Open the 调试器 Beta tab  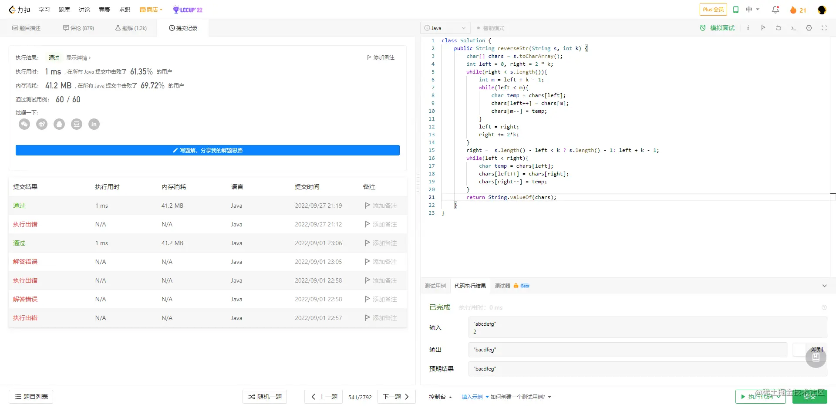512,286
